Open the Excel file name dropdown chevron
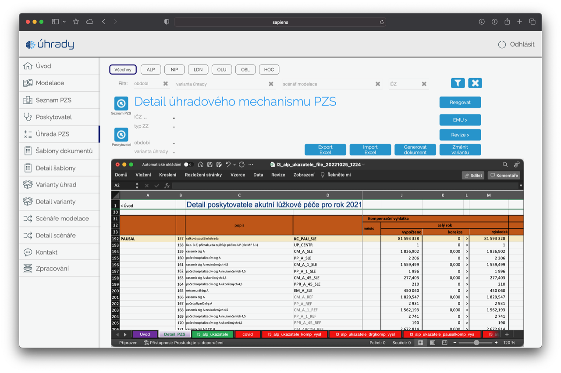Screen dimensions: 561x373 point(364,165)
